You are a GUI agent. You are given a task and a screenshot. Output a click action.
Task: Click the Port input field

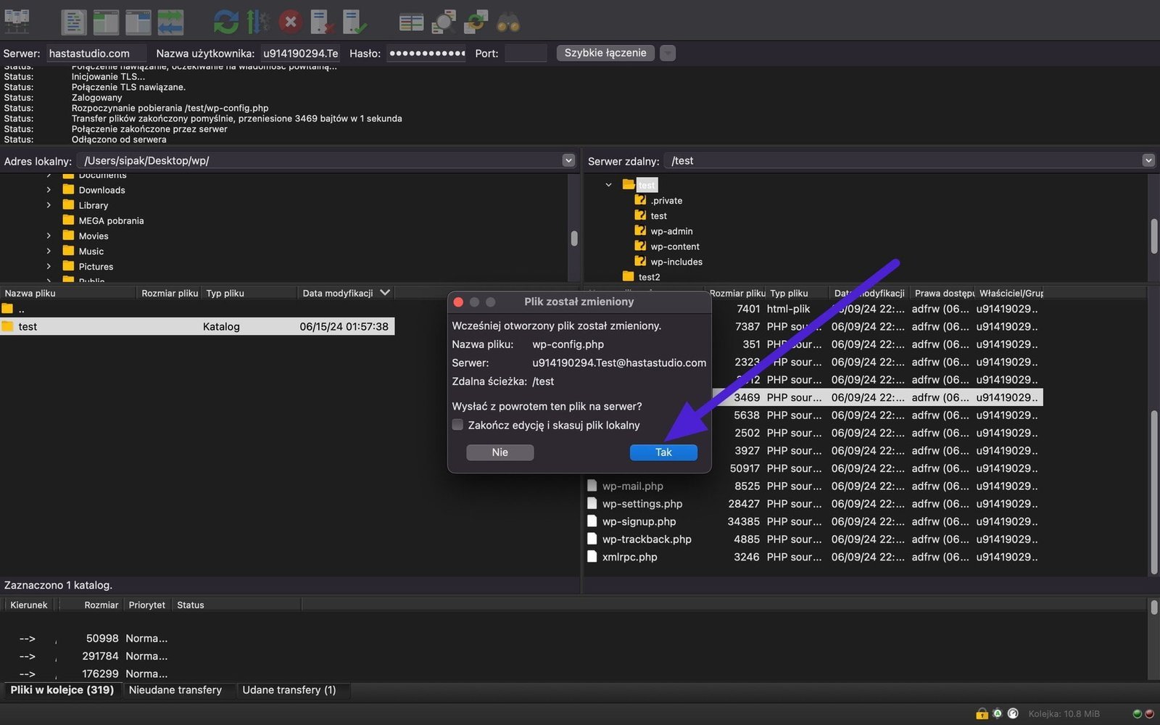click(x=525, y=53)
